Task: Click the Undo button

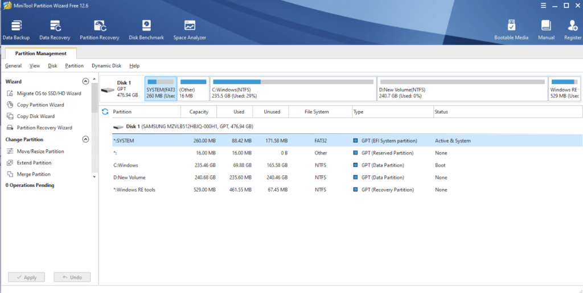Action: coord(72,277)
